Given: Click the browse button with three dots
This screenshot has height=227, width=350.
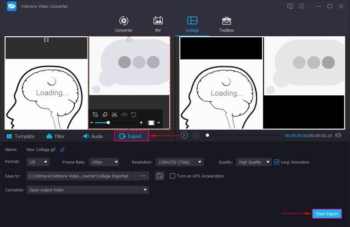Looking at the screenshot, I should [x=142, y=176].
